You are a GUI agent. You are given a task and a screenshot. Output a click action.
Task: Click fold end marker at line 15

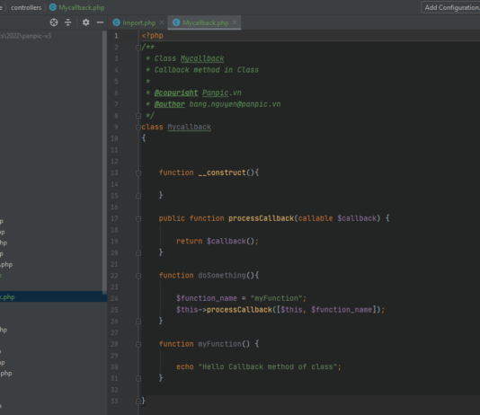(x=138, y=196)
